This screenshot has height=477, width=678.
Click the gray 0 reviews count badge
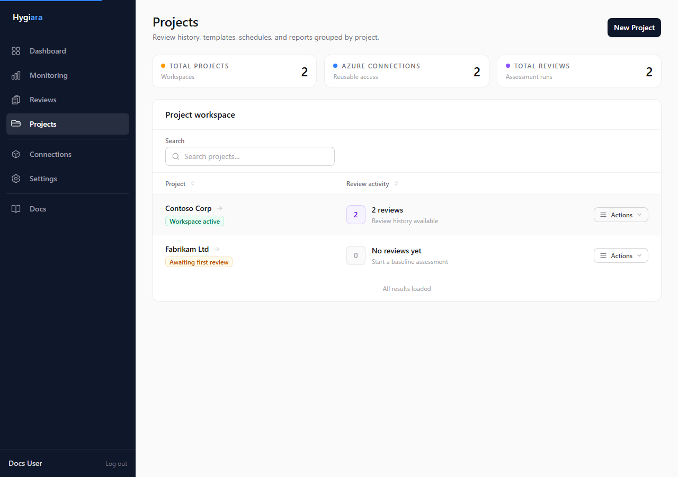point(356,255)
